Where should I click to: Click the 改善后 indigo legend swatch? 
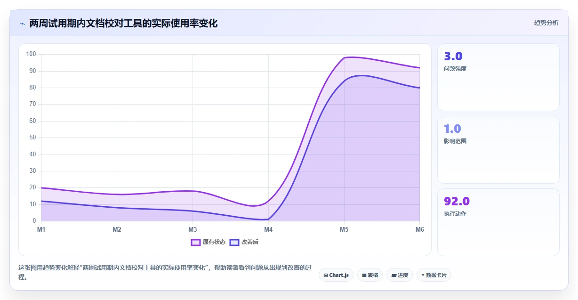click(x=234, y=242)
